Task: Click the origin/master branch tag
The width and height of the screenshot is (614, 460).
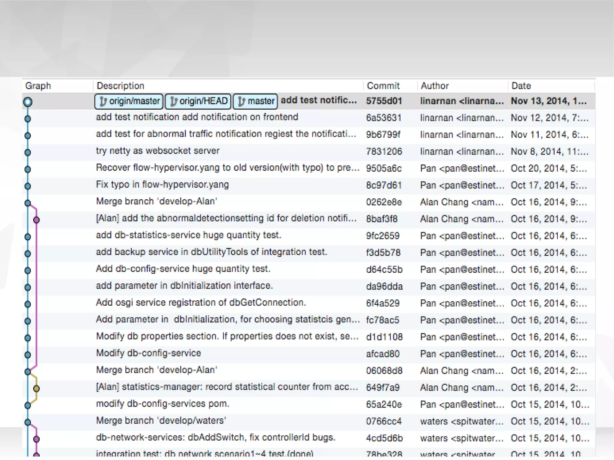Action: coord(129,101)
